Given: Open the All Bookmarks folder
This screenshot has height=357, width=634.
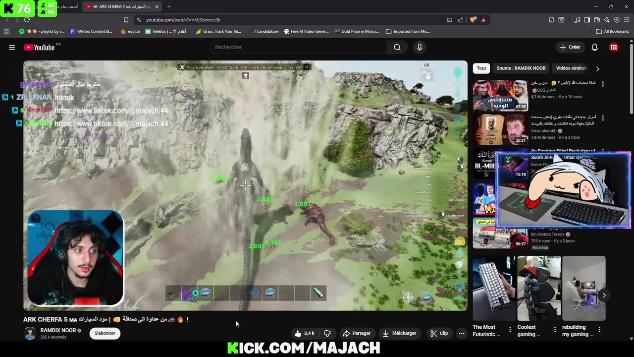Looking at the screenshot, I should [x=613, y=31].
